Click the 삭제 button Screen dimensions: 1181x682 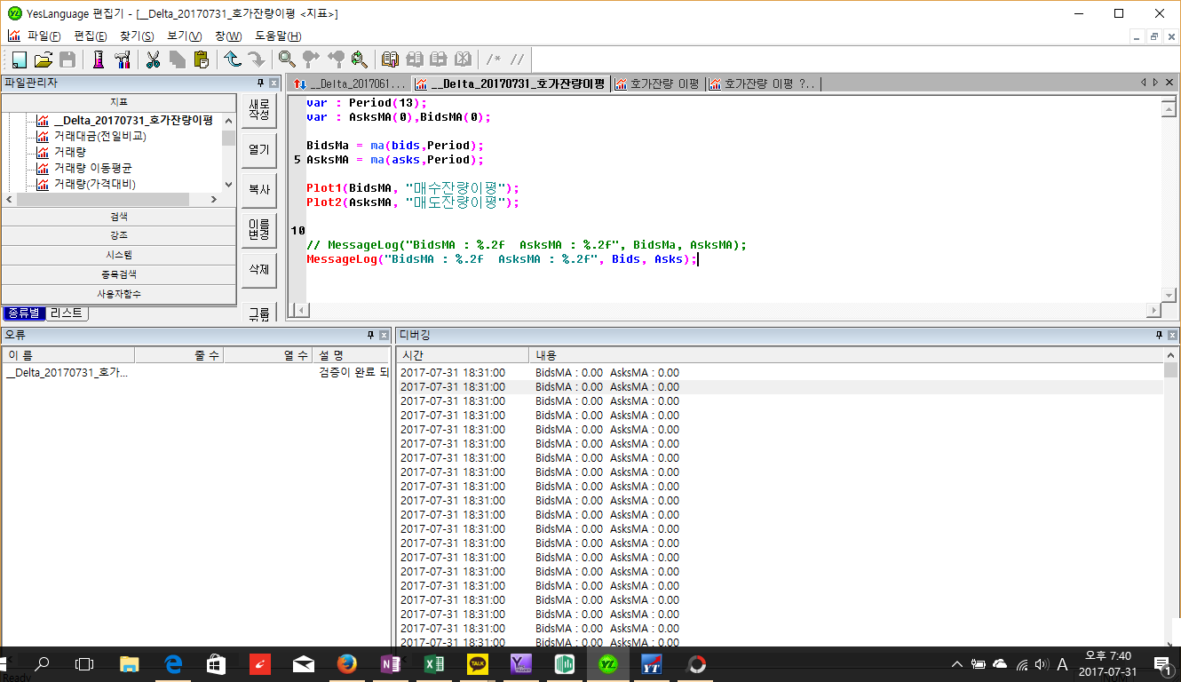pyautogui.click(x=258, y=269)
